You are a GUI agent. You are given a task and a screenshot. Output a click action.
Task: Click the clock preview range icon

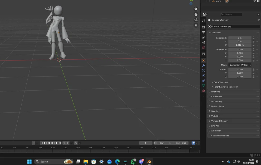[155, 143]
